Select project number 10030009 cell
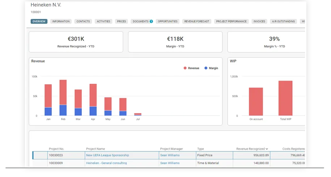The image size is (331, 177). [x=66, y=163]
